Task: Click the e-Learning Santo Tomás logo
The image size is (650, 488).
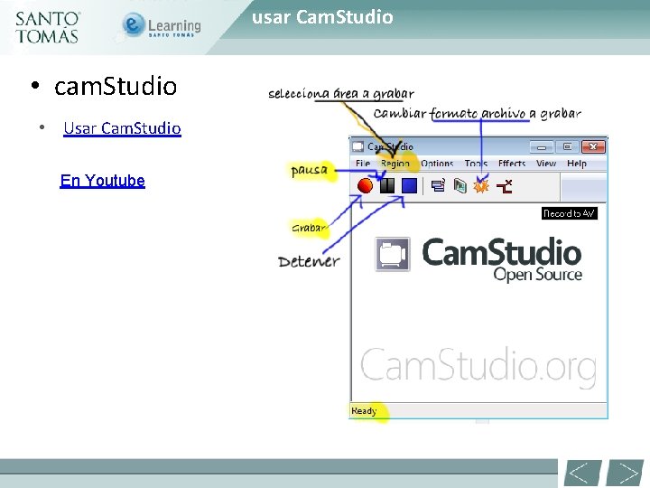Action: pyautogui.click(x=162, y=25)
